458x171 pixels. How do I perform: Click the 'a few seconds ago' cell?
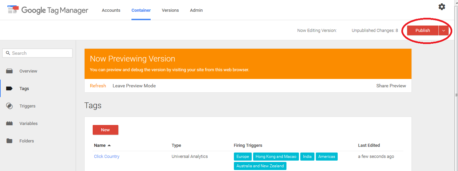click(x=376, y=157)
